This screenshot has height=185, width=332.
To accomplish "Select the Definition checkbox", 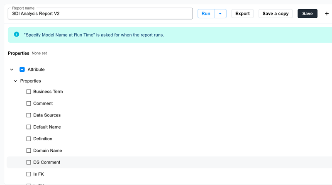I will tap(29, 139).
